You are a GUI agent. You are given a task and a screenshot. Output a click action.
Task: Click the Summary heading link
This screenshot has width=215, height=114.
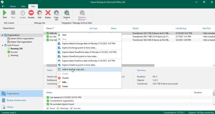[x=141, y=70]
